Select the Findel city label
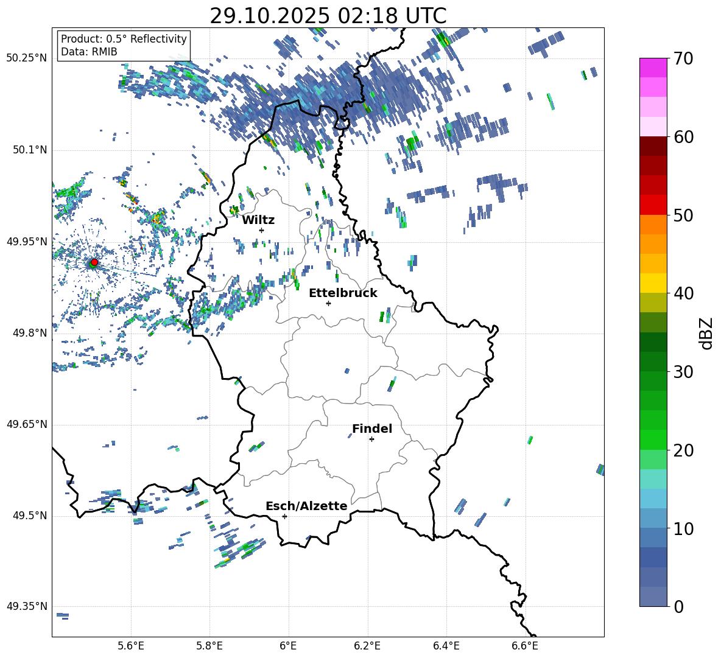The image size is (721, 658). pyautogui.click(x=371, y=429)
